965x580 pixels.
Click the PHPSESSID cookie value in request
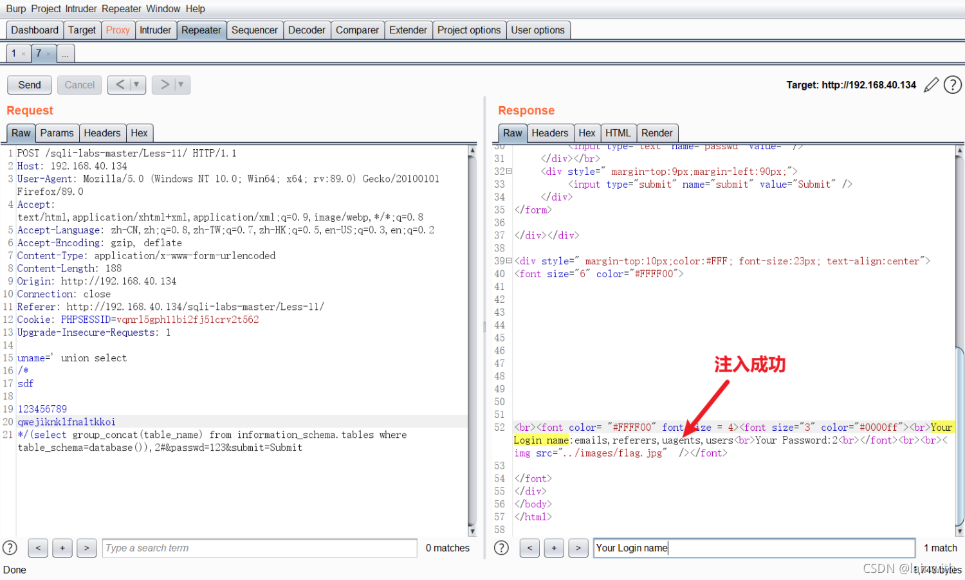[188, 320]
